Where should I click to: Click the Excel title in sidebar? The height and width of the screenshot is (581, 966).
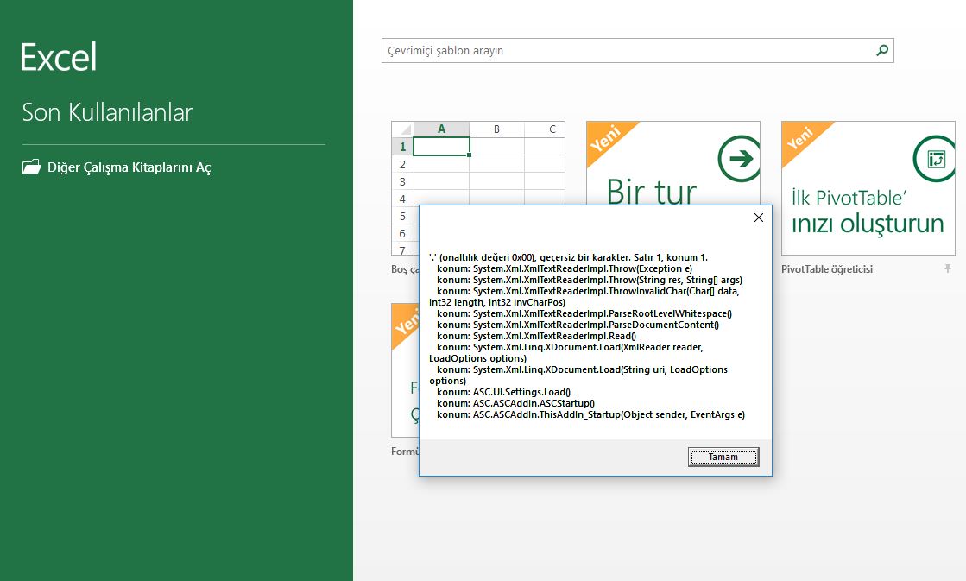click(59, 57)
